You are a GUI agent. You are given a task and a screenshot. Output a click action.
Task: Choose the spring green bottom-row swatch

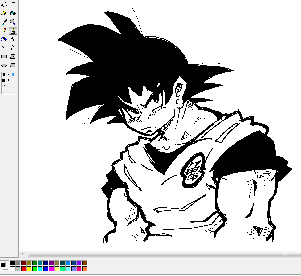[x=62, y=268]
